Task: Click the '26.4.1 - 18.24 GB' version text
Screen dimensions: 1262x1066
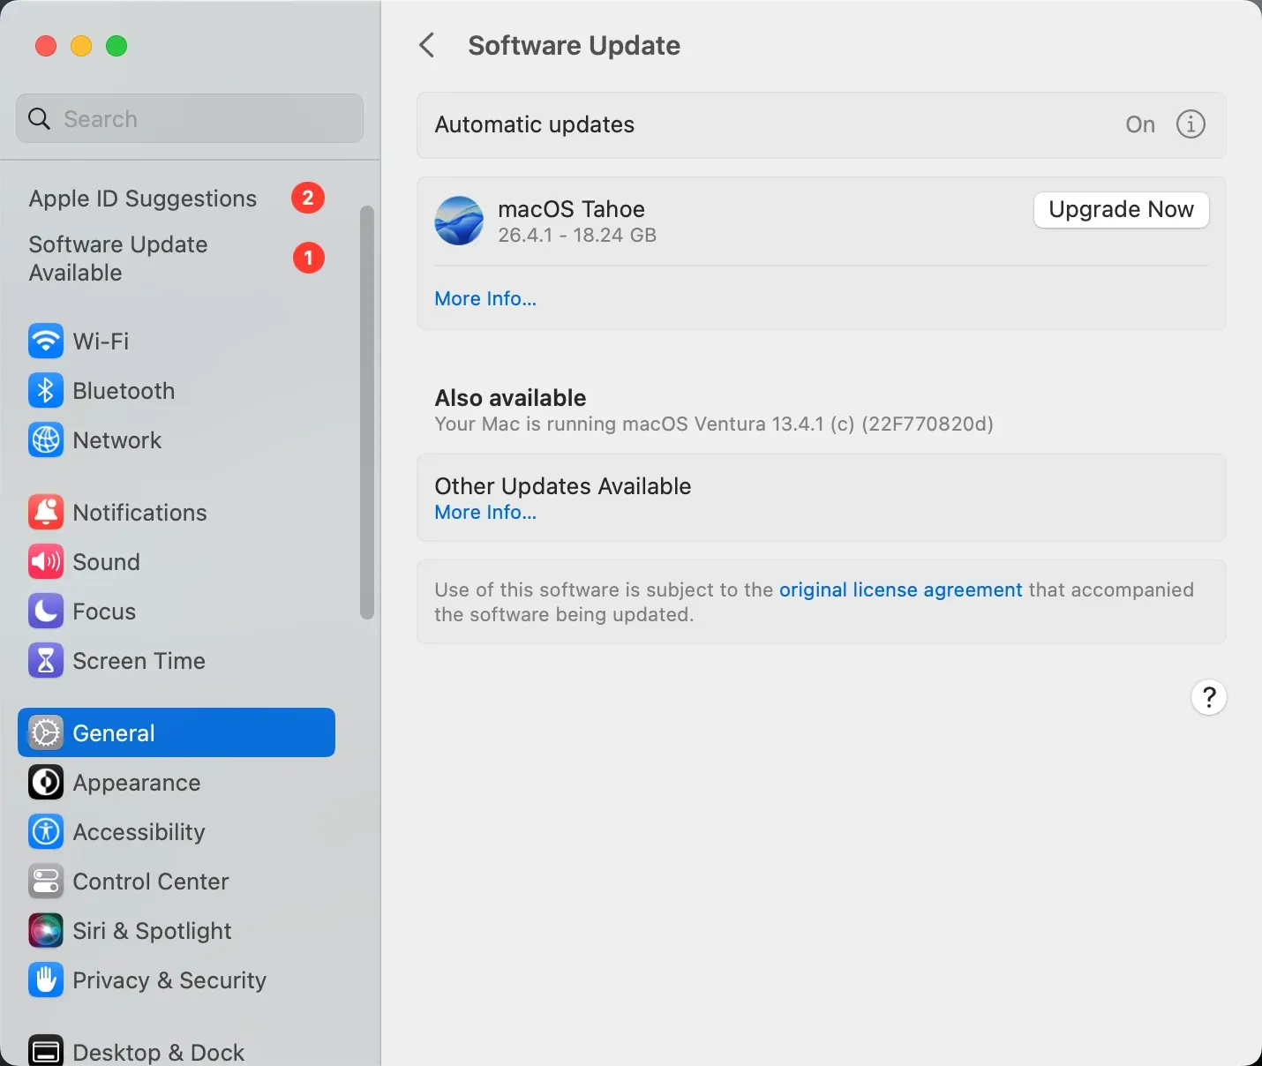Action: click(x=577, y=236)
